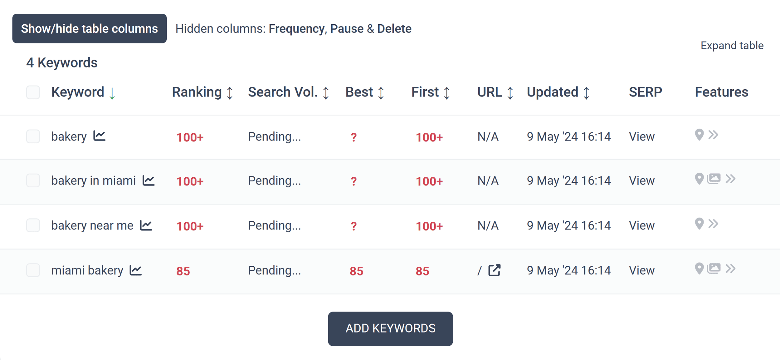Open the tracked URL for "miami bakery" externally
The width and height of the screenshot is (780, 360).
[494, 270]
